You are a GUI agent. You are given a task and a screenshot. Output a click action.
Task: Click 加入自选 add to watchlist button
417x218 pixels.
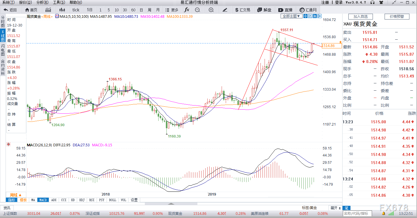click(361, 17)
